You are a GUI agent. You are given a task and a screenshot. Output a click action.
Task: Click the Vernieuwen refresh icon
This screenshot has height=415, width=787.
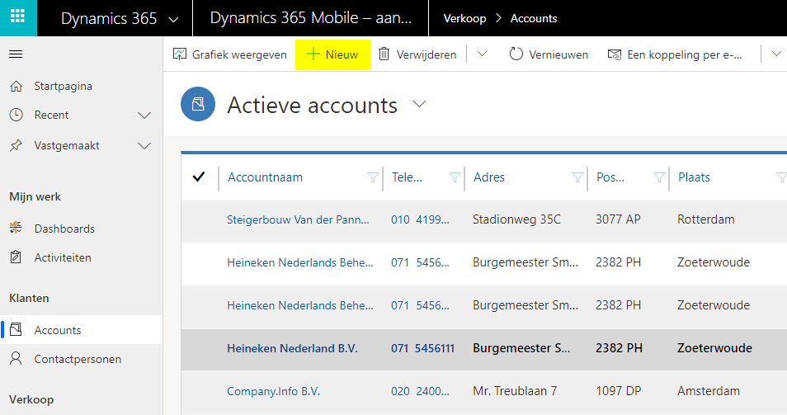[x=516, y=54]
